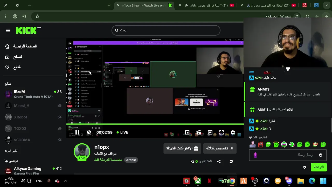Click ANM1S gifter username
Viewport: 332px width, 187px height.
tap(264, 89)
